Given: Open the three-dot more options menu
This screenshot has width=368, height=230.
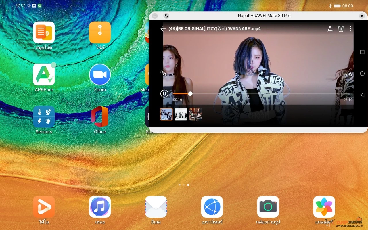Looking at the screenshot, I should coord(350,29).
